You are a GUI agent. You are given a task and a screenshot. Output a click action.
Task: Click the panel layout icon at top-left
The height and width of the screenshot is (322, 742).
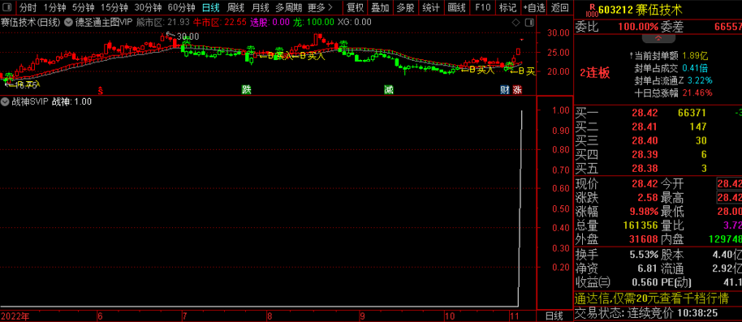point(8,7)
